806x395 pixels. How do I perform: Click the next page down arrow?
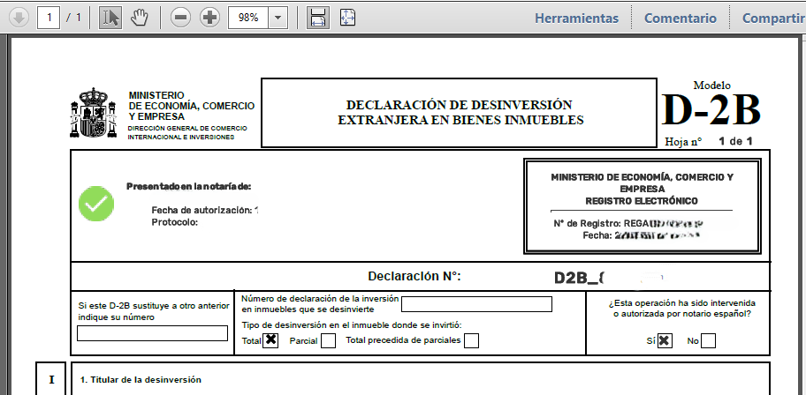coord(19,18)
